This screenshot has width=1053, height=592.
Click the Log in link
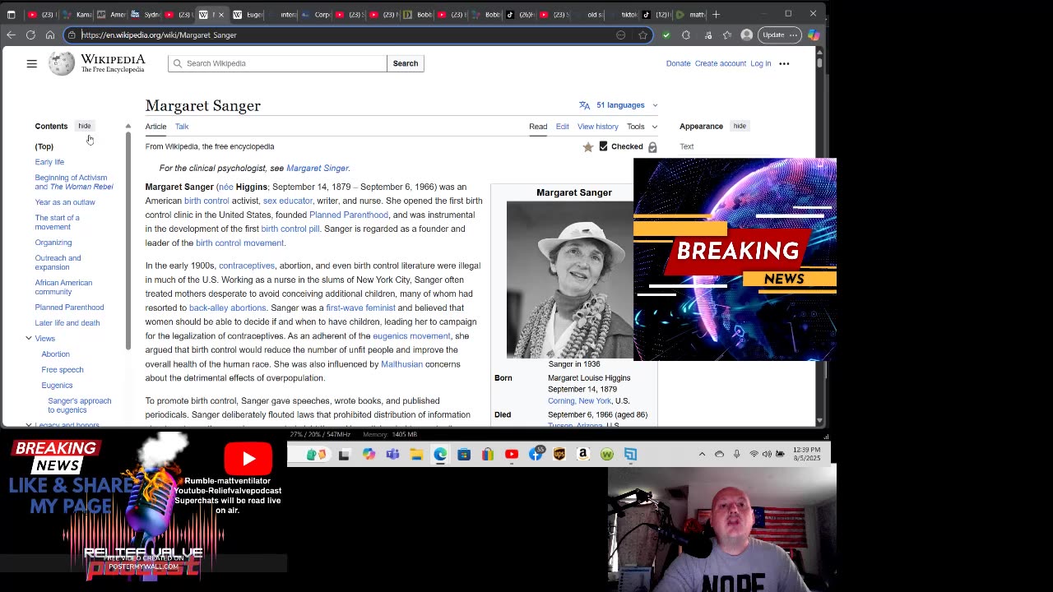760,63
